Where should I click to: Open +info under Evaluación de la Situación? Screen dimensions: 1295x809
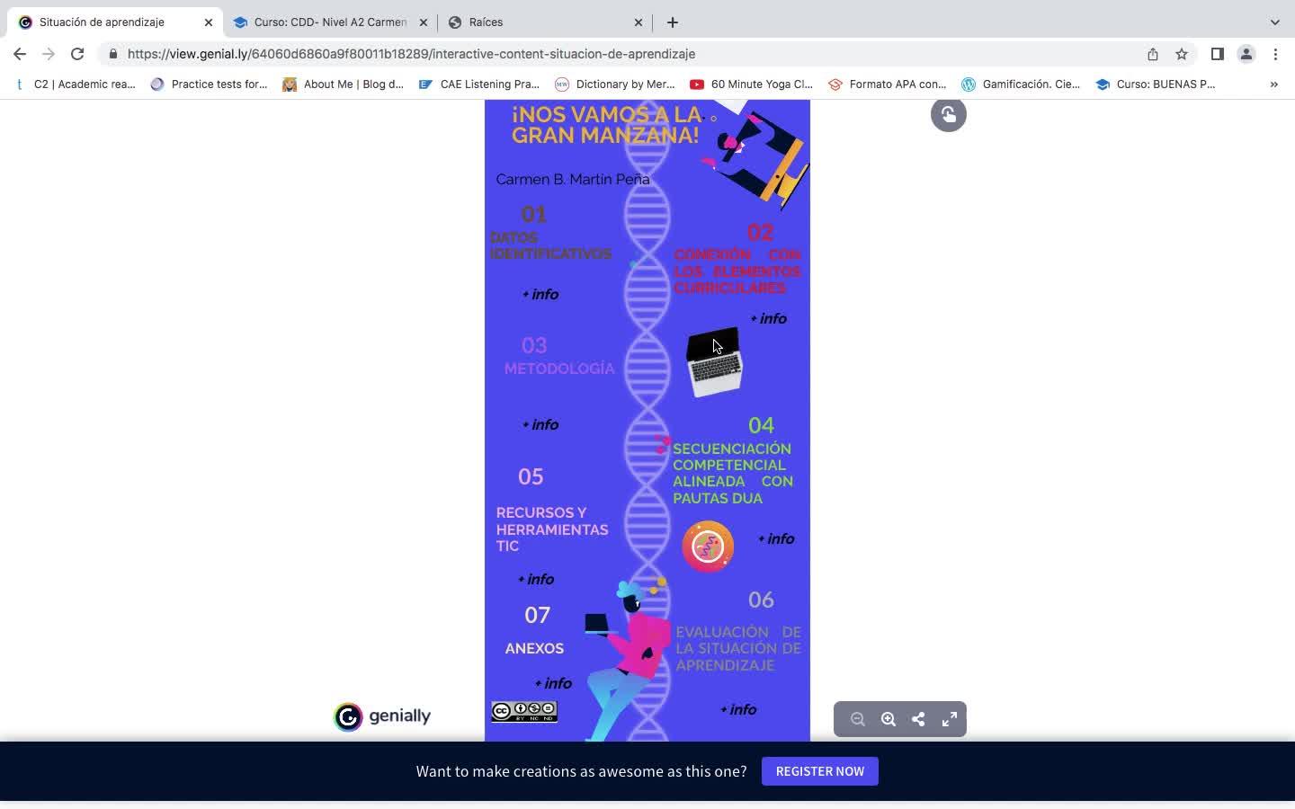tap(738, 710)
